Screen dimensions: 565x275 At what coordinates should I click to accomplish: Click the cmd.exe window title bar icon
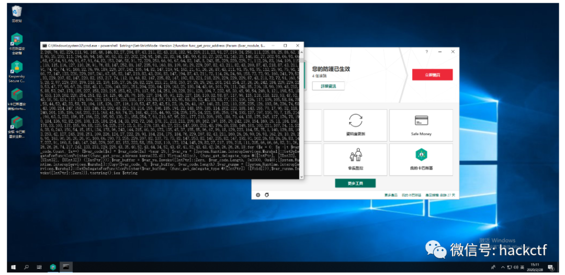tap(44, 46)
